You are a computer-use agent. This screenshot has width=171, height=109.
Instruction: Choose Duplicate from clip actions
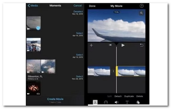(x=129, y=96)
